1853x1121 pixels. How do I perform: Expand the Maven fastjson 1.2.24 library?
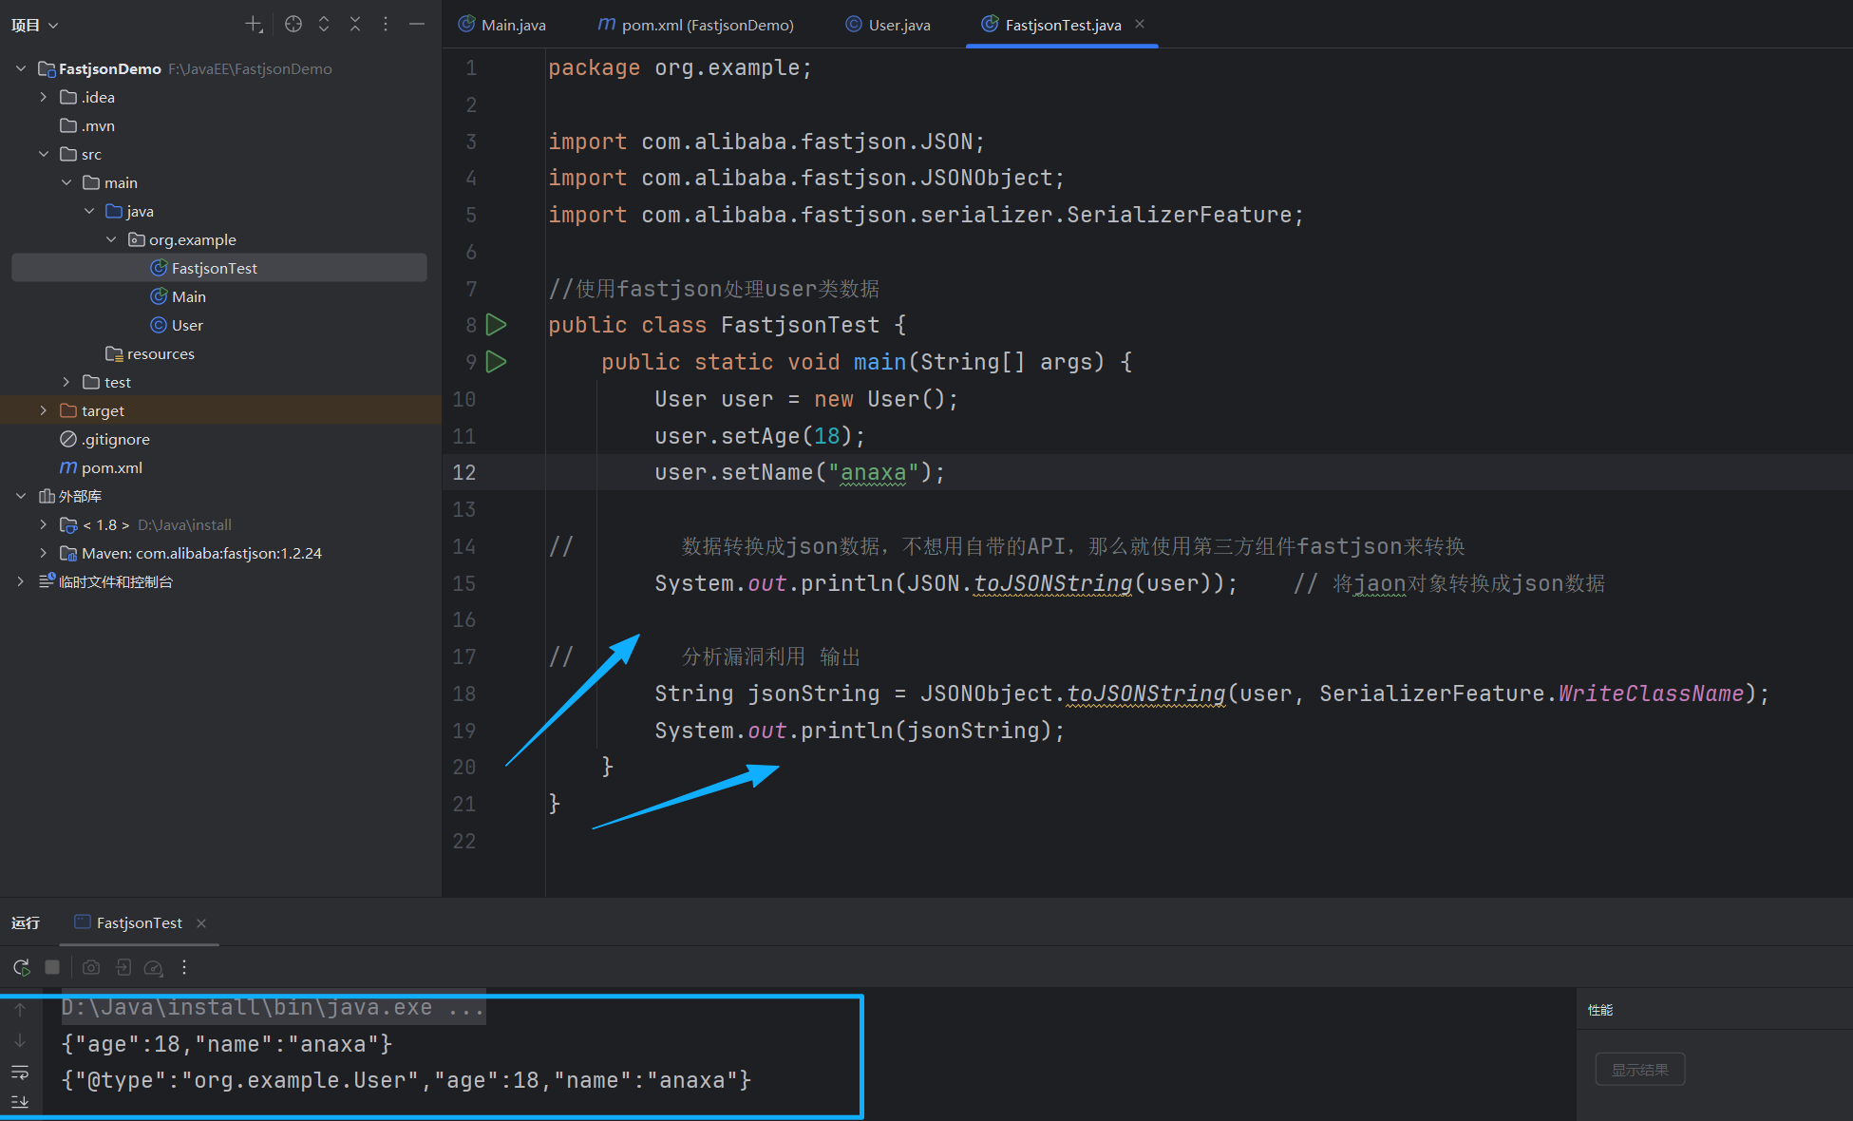point(43,553)
